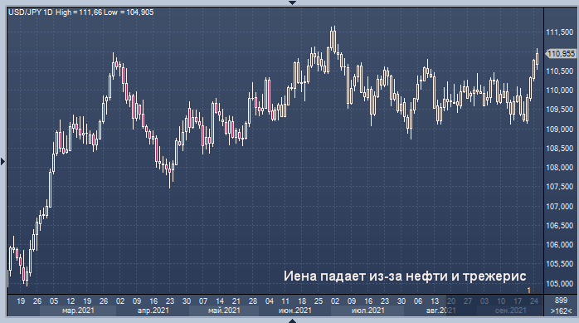Viewport: 579px width, 323px height.
Task: Click the chart caption Иена падает из-за нефти
Action: [x=405, y=276]
